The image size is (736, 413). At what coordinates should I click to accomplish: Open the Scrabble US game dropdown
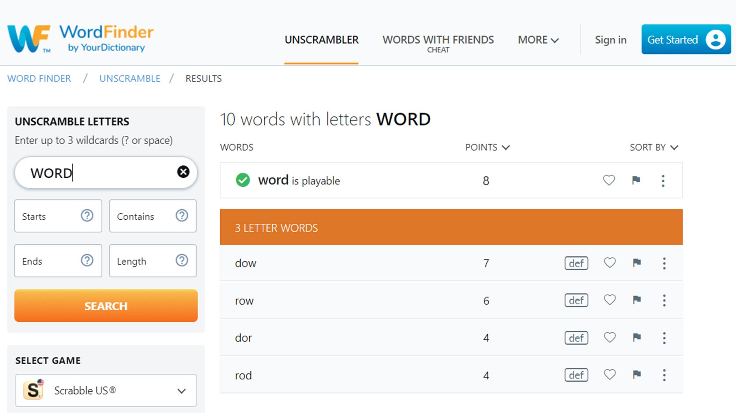(x=106, y=390)
